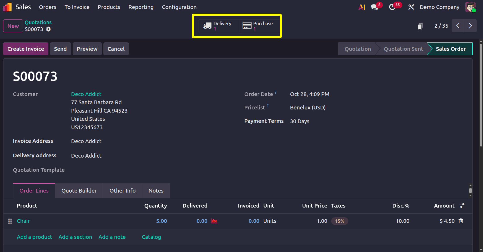Open the user avatar menu
The width and height of the screenshot is (483, 252).
(x=471, y=7)
